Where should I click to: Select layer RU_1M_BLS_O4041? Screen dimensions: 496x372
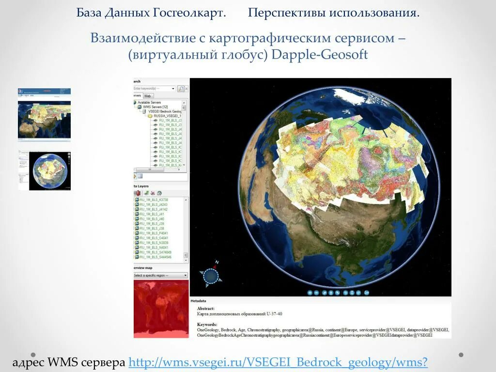[x=154, y=238]
